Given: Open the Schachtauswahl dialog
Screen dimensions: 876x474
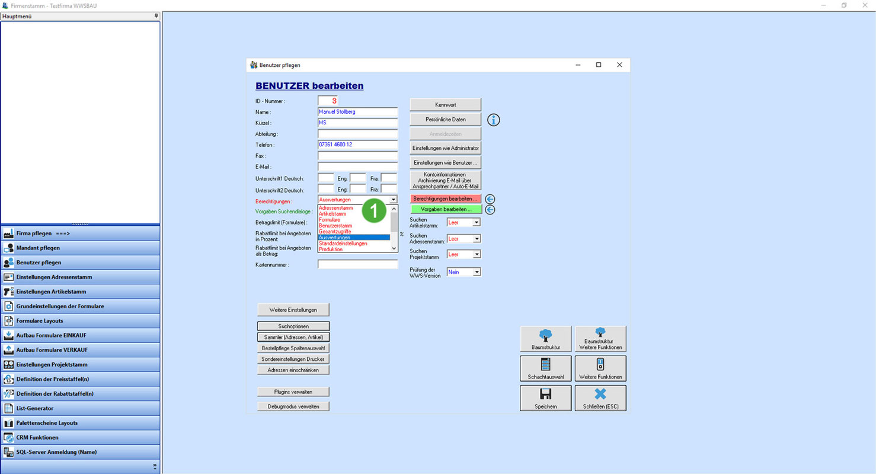Looking at the screenshot, I should (x=546, y=369).
